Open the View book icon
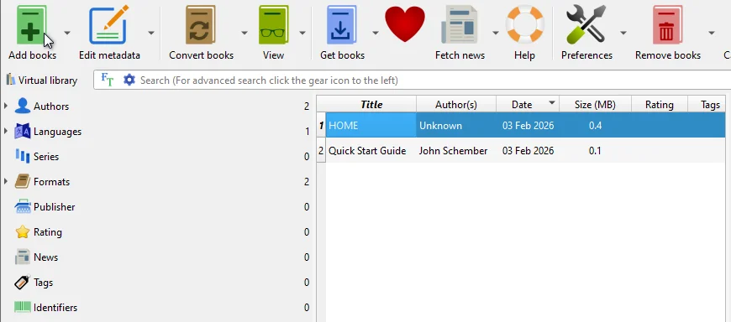This screenshot has width=731, height=322. (273, 24)
